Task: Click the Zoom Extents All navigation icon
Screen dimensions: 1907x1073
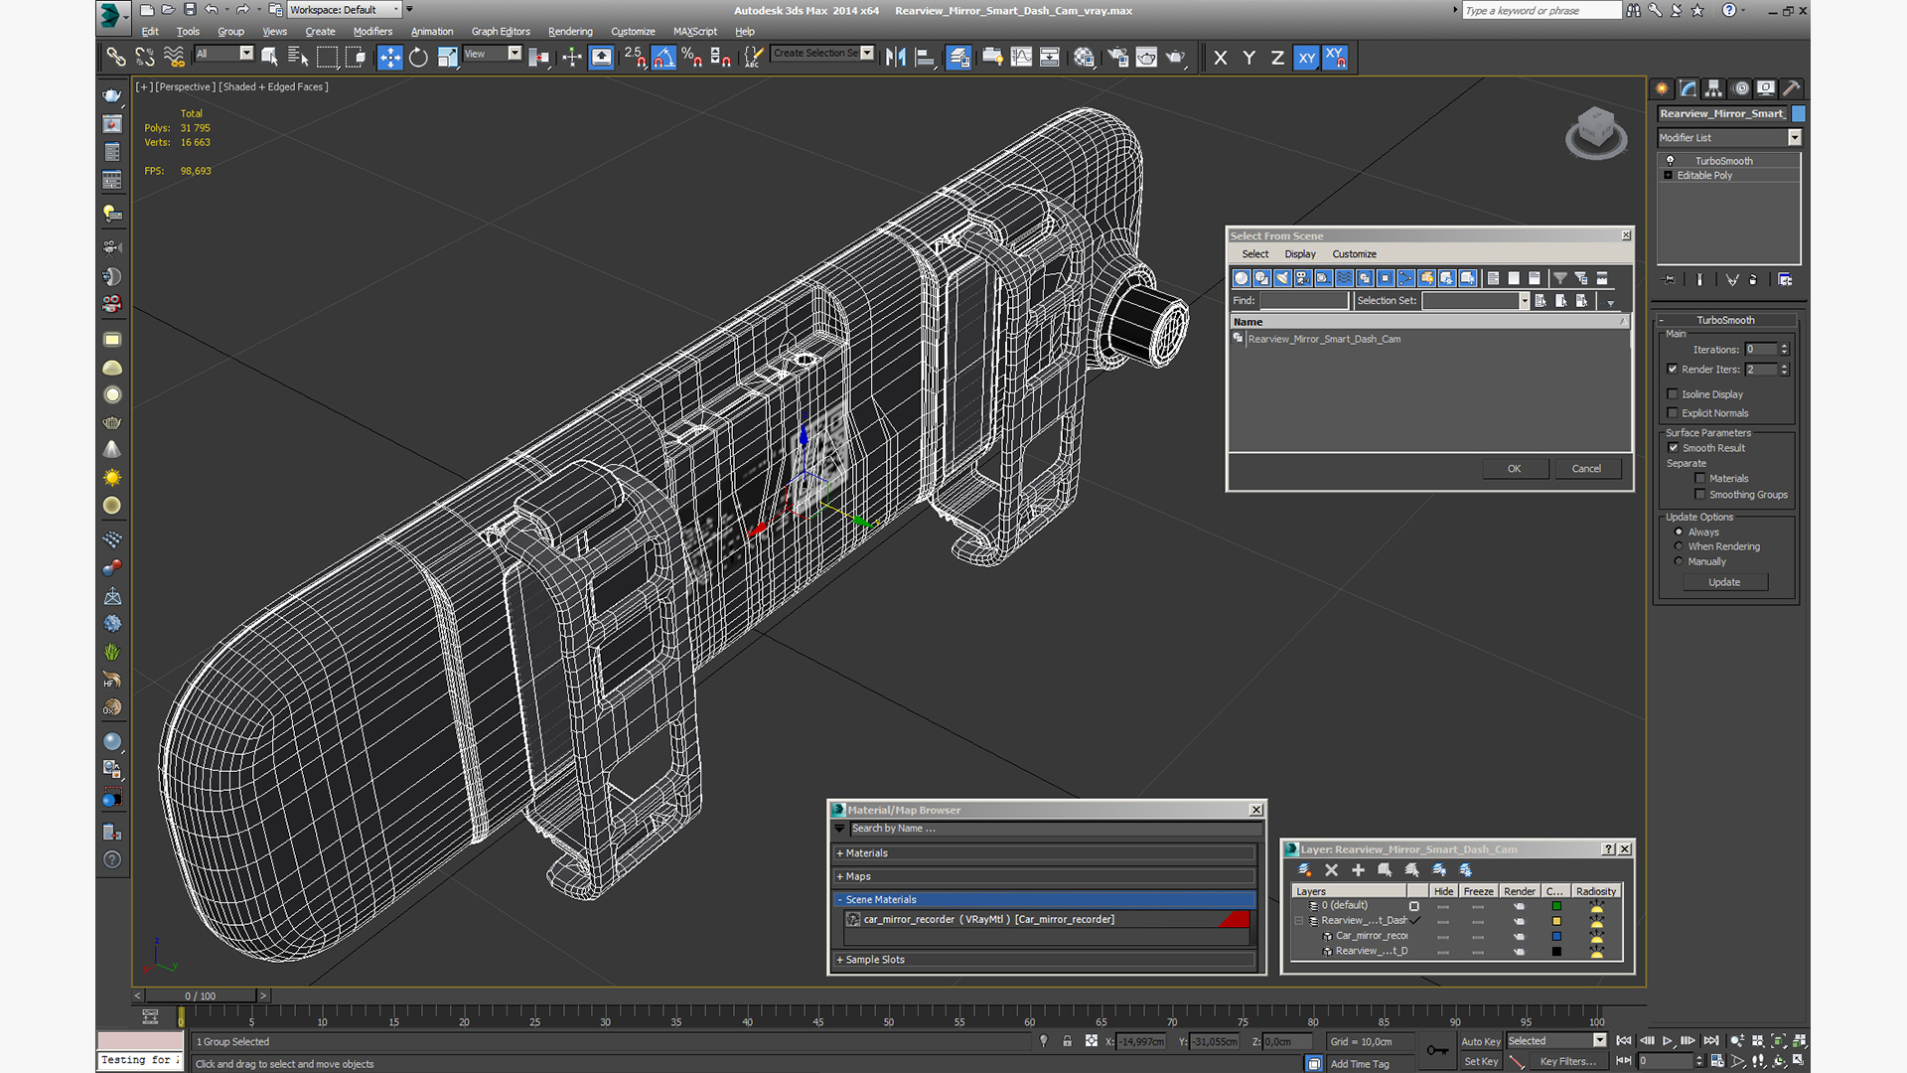Action: coord(1799,1041)
